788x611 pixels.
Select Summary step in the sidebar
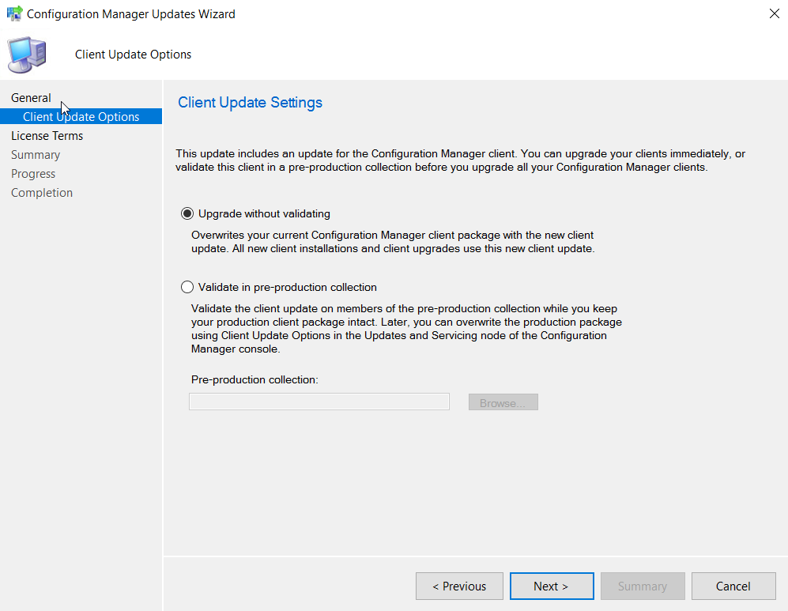(36, 155)
